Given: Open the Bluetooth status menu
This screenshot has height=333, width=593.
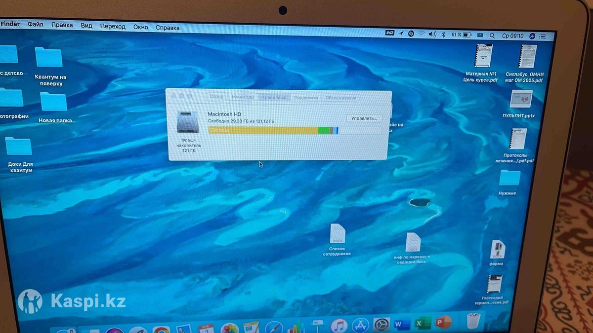Looking at the screenshot, I should (x=443, y=35).
